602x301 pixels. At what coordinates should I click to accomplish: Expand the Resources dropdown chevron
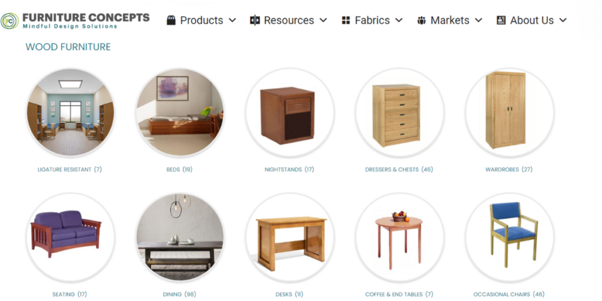[323, 21]
